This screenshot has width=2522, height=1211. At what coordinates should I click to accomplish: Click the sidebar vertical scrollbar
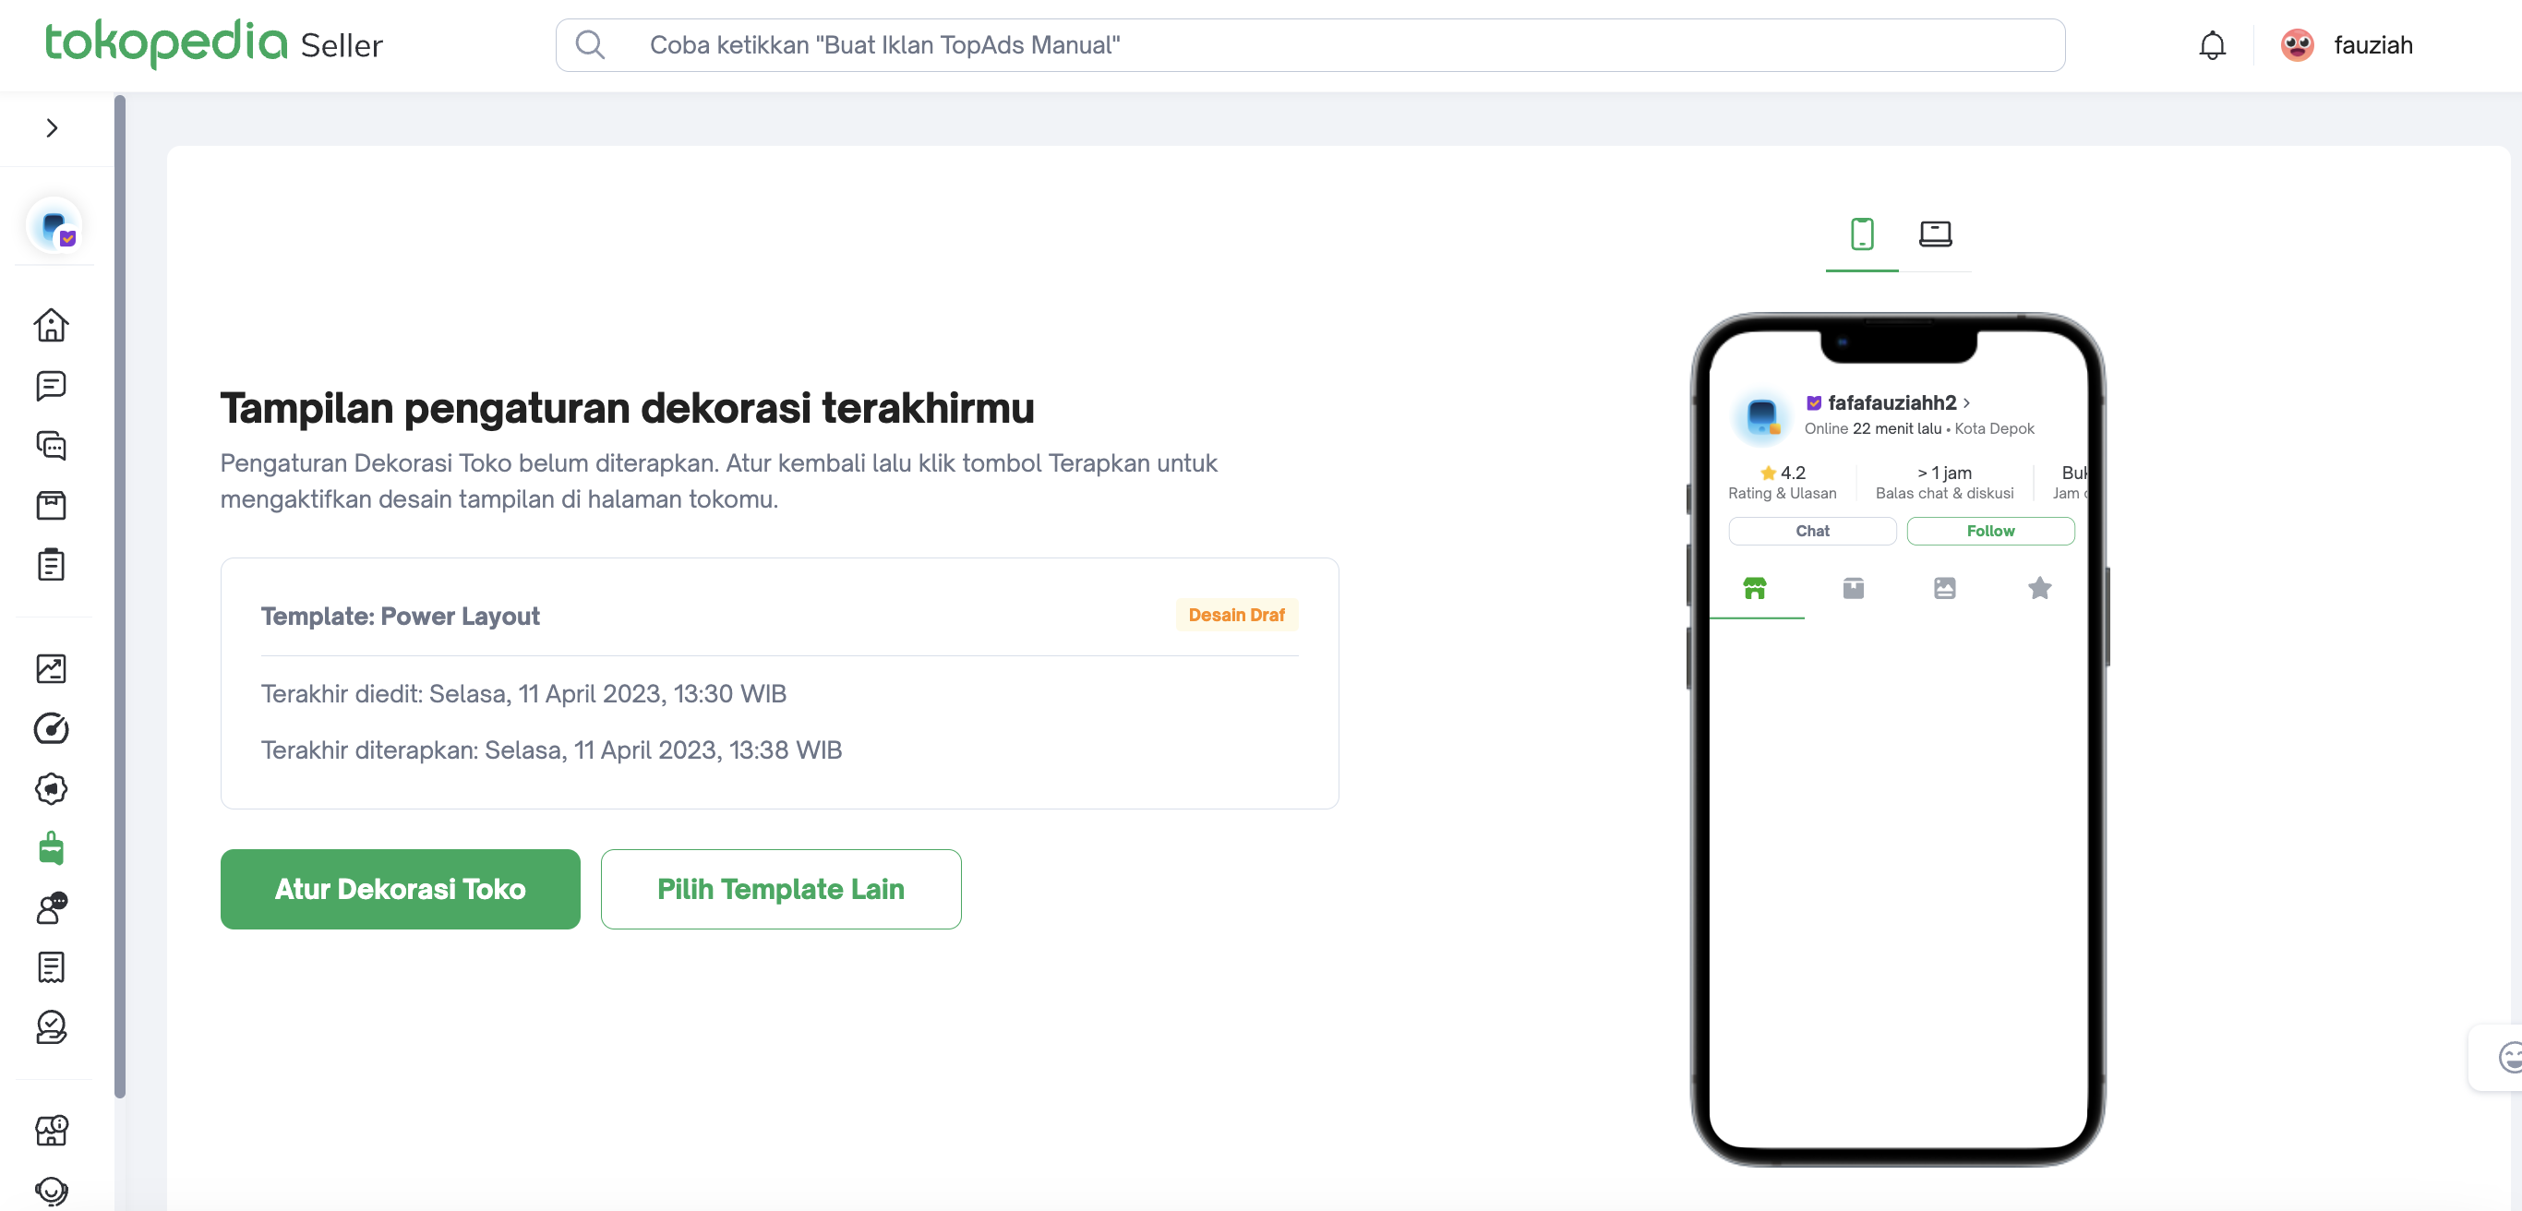119,595
